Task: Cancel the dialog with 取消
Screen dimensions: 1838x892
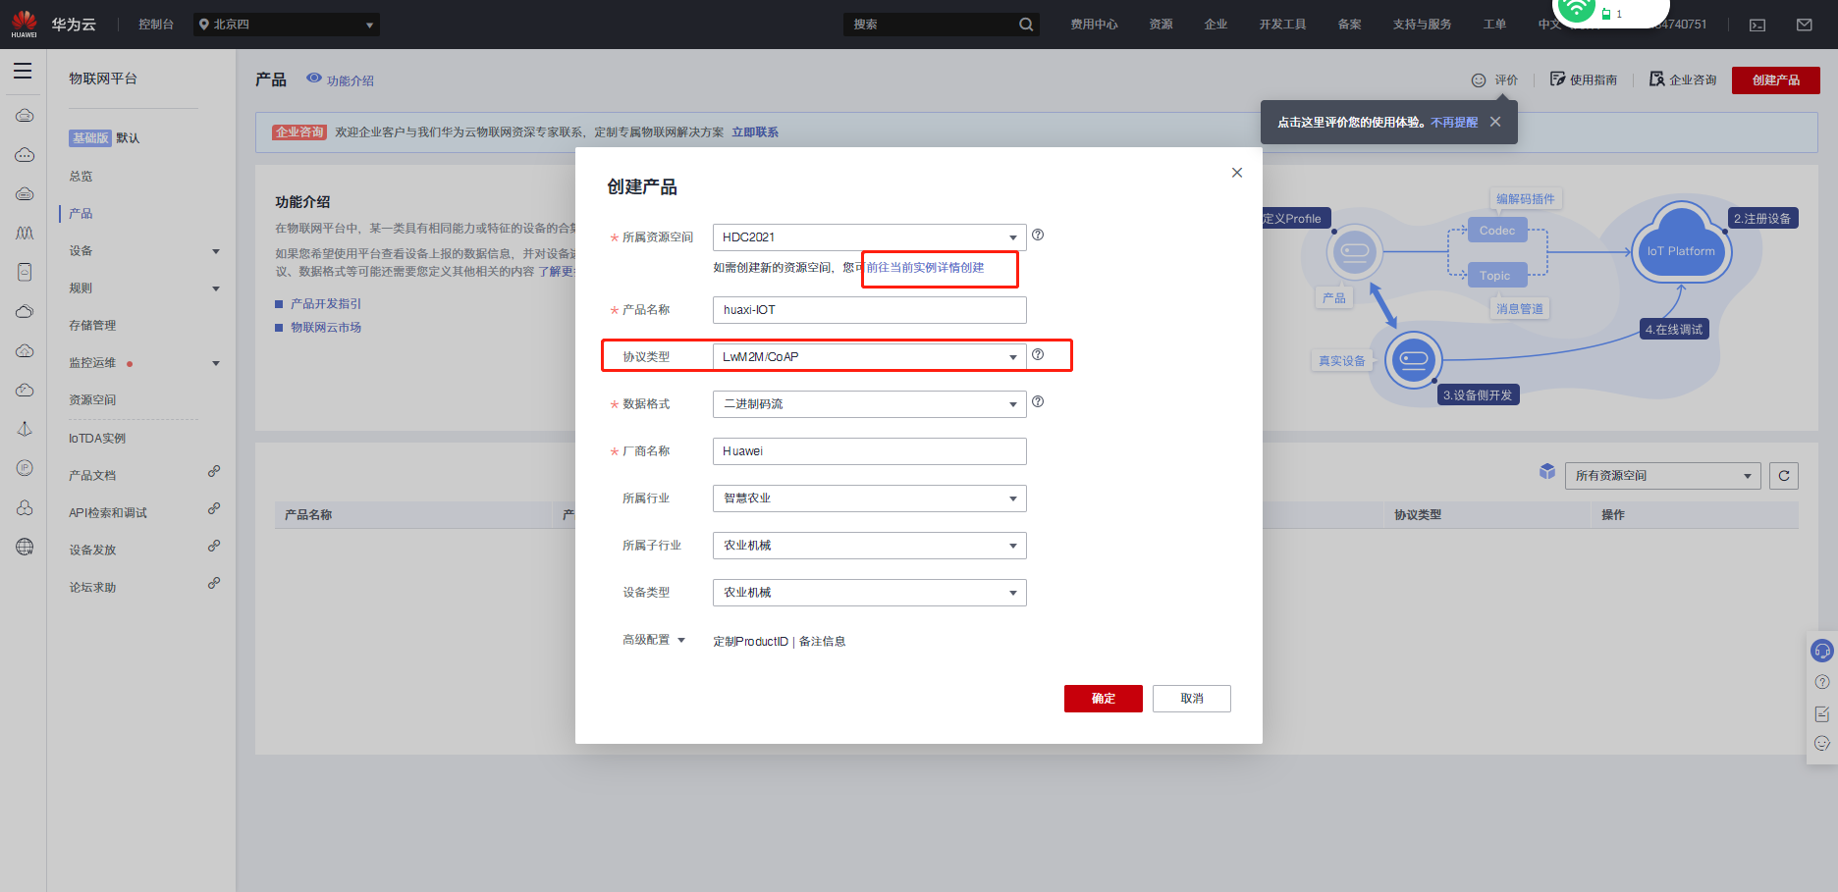Action: (x=1192, y=699)
